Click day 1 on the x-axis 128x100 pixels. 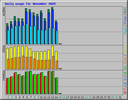pyautogui.click(x=8, y=97)
